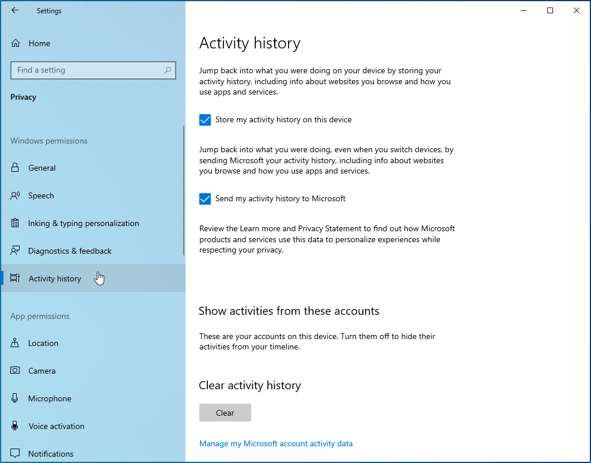Open Manage my Microsoft account activity data link

coord(275,443)
